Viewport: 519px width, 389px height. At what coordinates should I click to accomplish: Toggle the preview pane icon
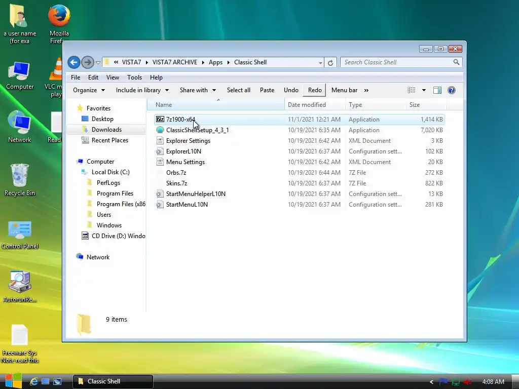tap(437, 90)
